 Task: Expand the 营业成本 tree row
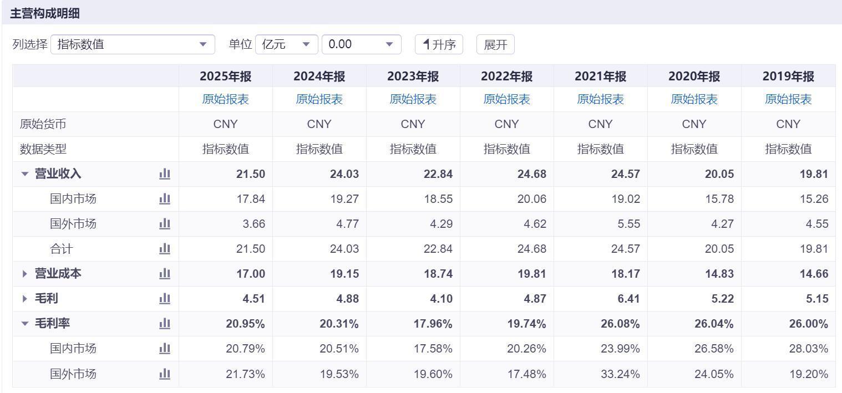click(x=24, y=274)
